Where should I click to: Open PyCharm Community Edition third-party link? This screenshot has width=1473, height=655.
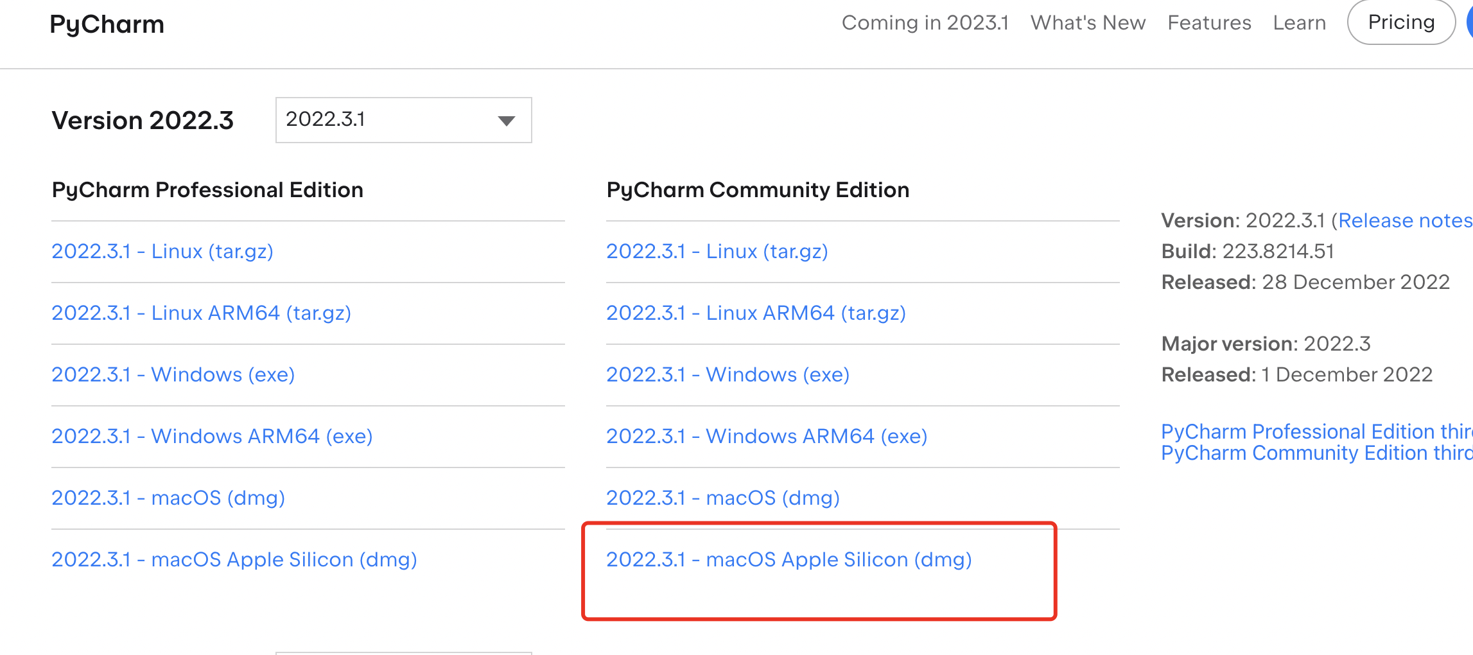click(x=1317, y=453)
